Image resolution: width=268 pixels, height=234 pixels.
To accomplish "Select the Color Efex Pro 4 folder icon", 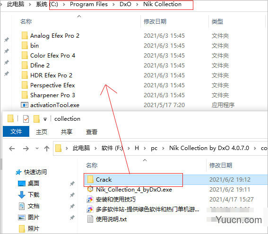I will pos(25,55).
